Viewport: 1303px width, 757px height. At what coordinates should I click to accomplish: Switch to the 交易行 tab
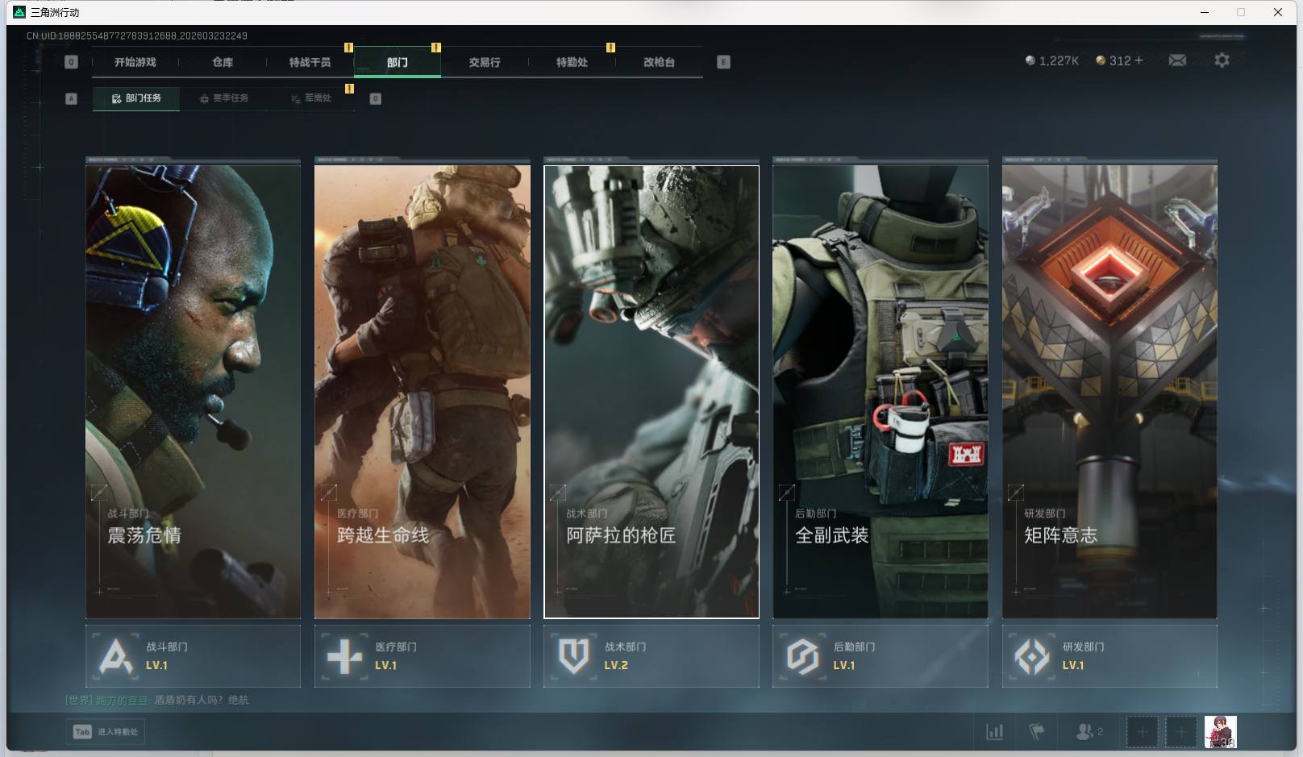pyautogui.click(x=485, y=62)
